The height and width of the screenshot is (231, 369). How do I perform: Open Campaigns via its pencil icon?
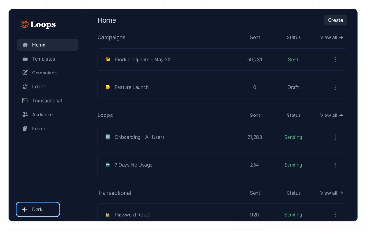coord(25,73)
